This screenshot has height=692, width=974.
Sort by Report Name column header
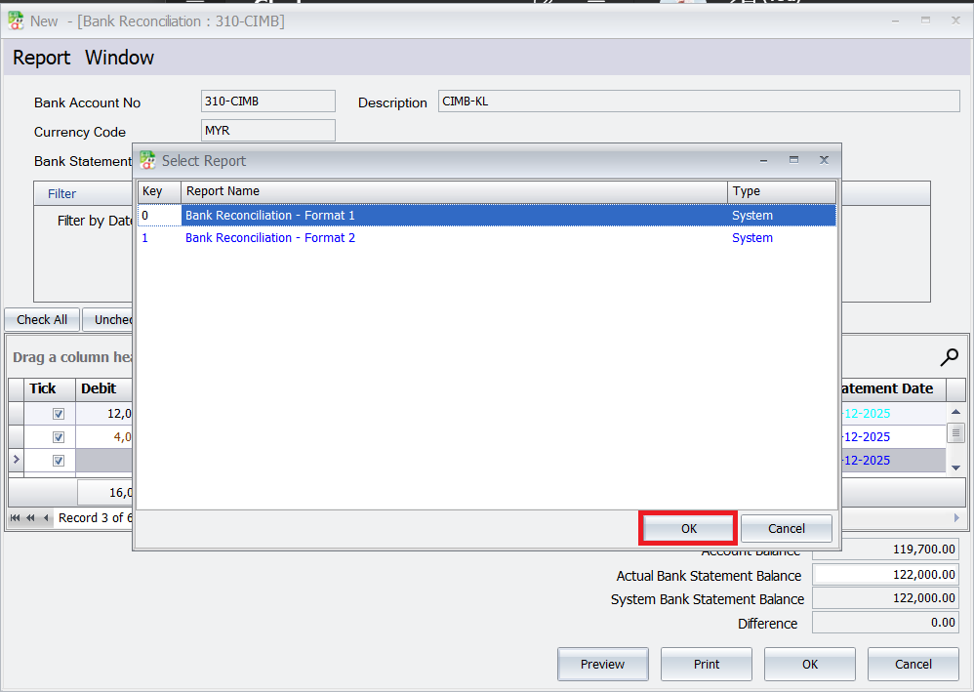(x=454, y=191)
